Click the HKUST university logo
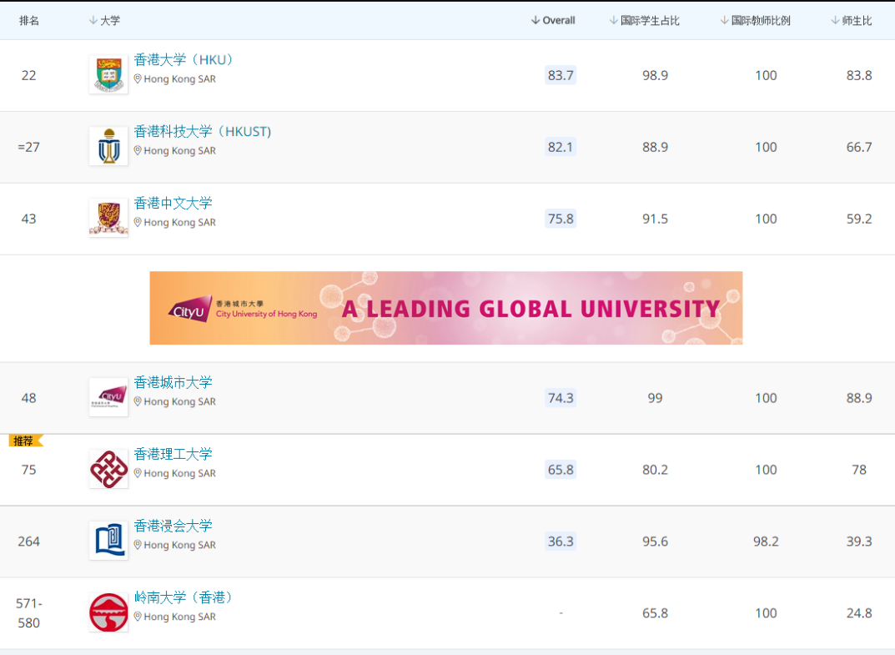The height and width of the screenshot is (655, 895). (108, 147)
